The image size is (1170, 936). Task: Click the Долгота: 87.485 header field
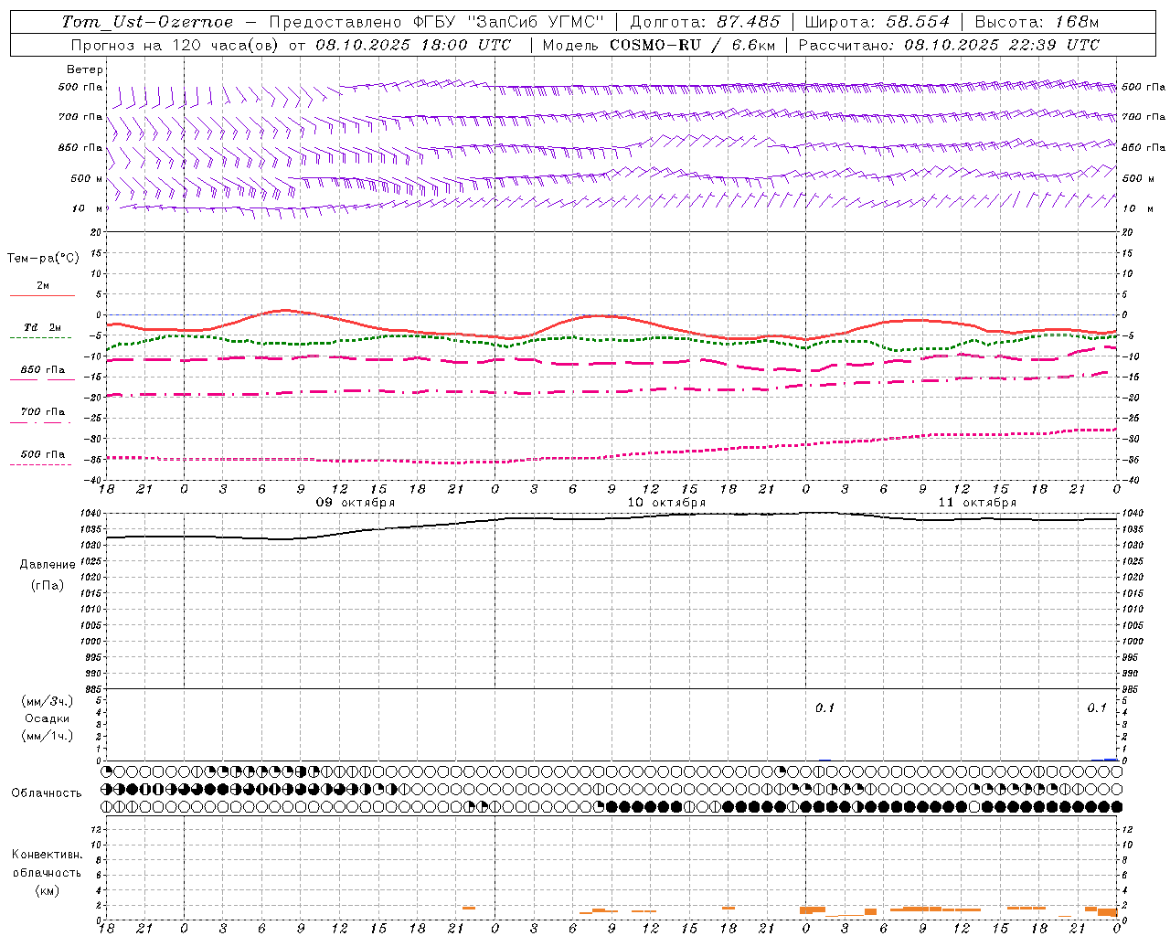706,22
